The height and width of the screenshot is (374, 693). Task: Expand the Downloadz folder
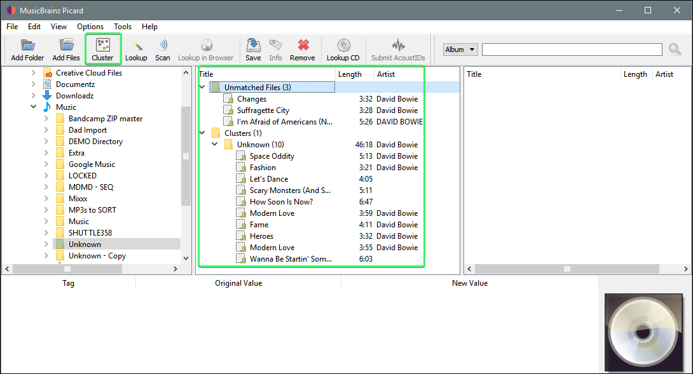tap(34, 96)
